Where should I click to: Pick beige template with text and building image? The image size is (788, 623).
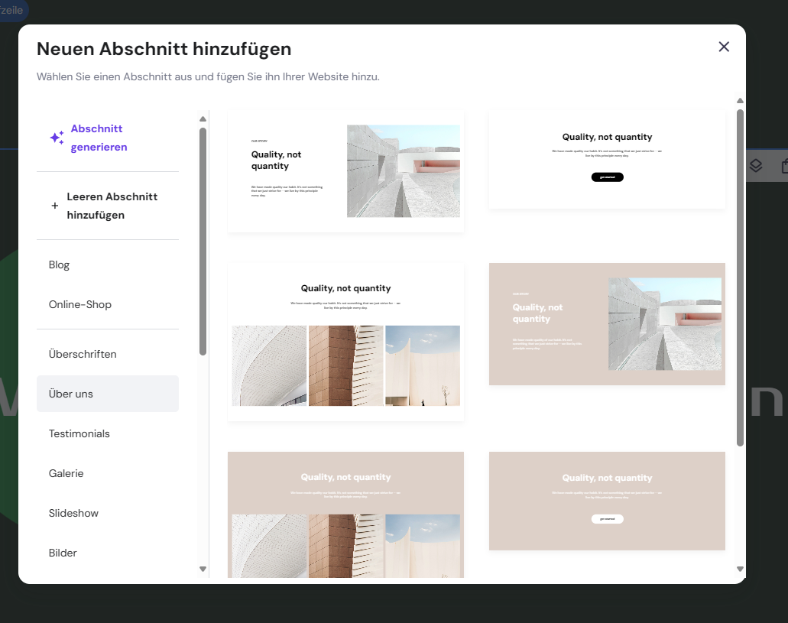(607, 324)
